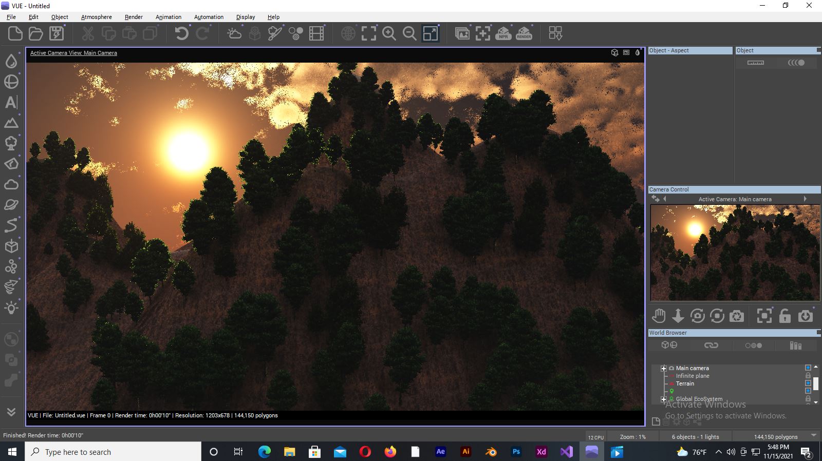Open Blender from the taskbar

pos(491,452)
